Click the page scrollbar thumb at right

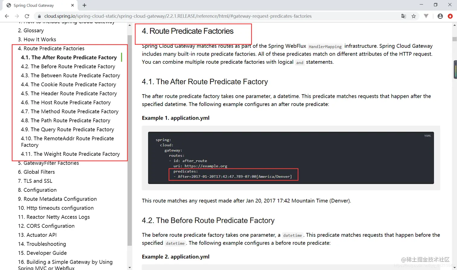pos(454,39)
